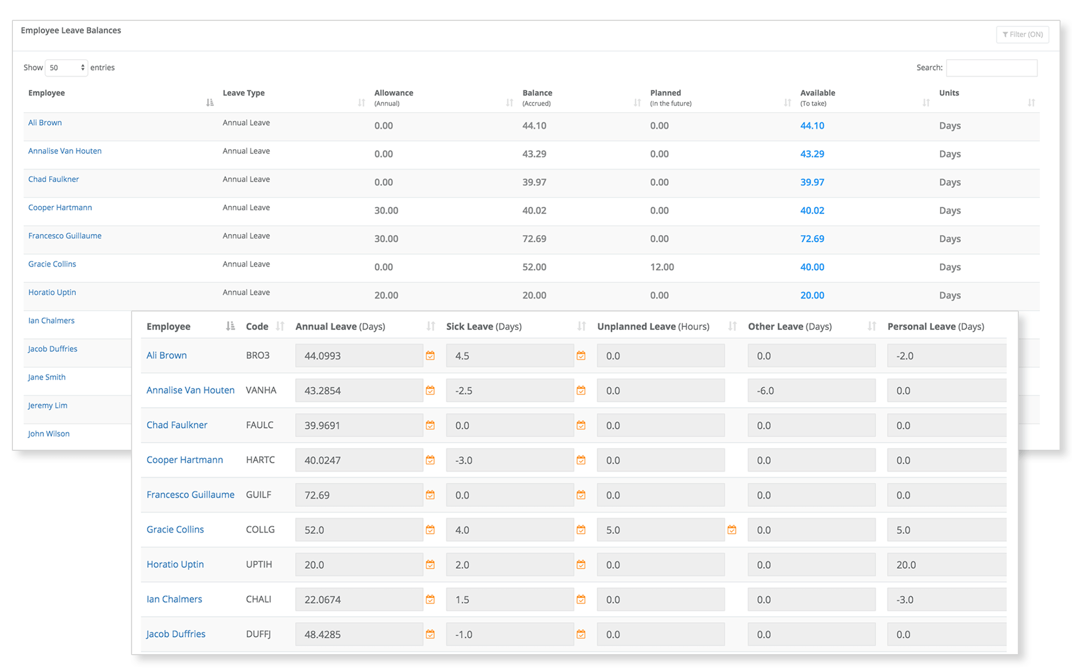1072x671 pixels.
Task: Click calendar icon beside Jacob Duffries annual leave
Action: (x=430, y=634)
